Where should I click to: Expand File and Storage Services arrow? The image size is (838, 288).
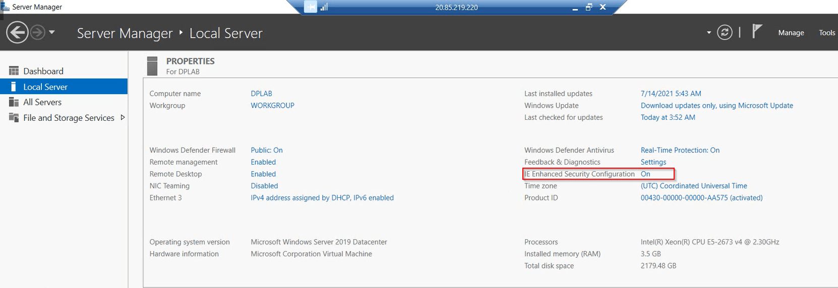[x=123, y=118]
